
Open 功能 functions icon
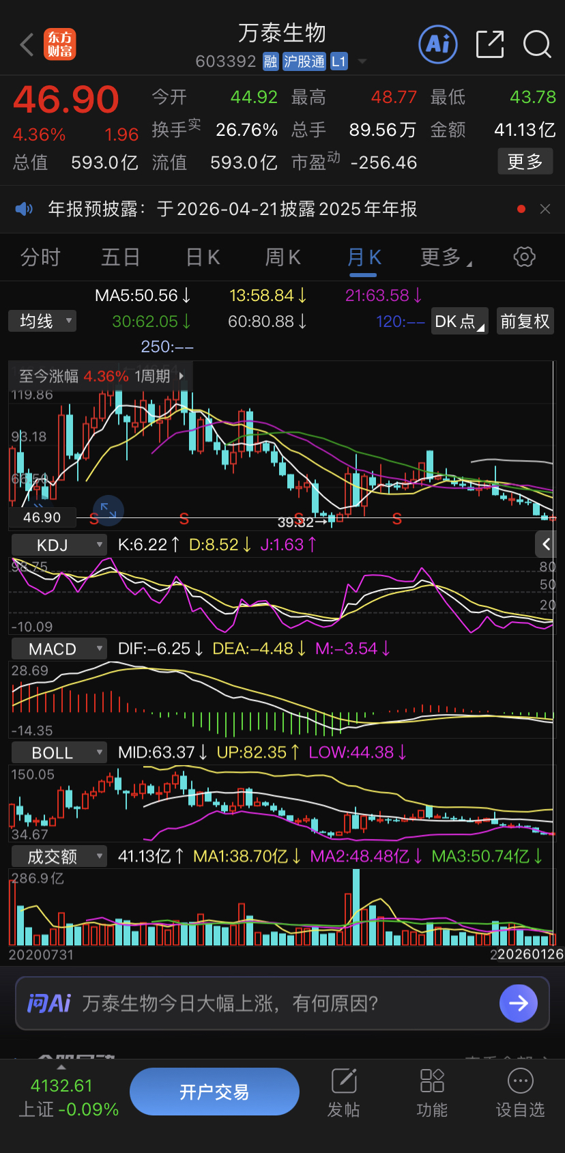click(432, 1093)
